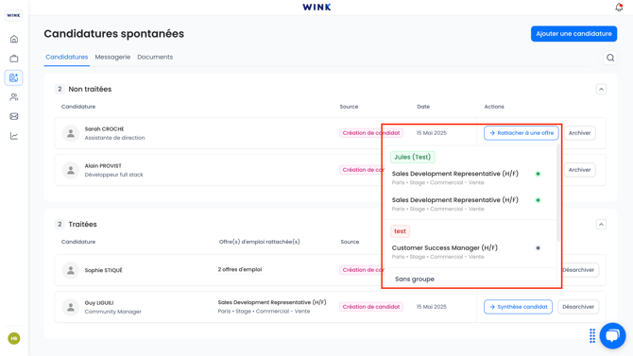
Task: Select Customer Success Manager (H/F) offer
Action: tap(470, 251)
